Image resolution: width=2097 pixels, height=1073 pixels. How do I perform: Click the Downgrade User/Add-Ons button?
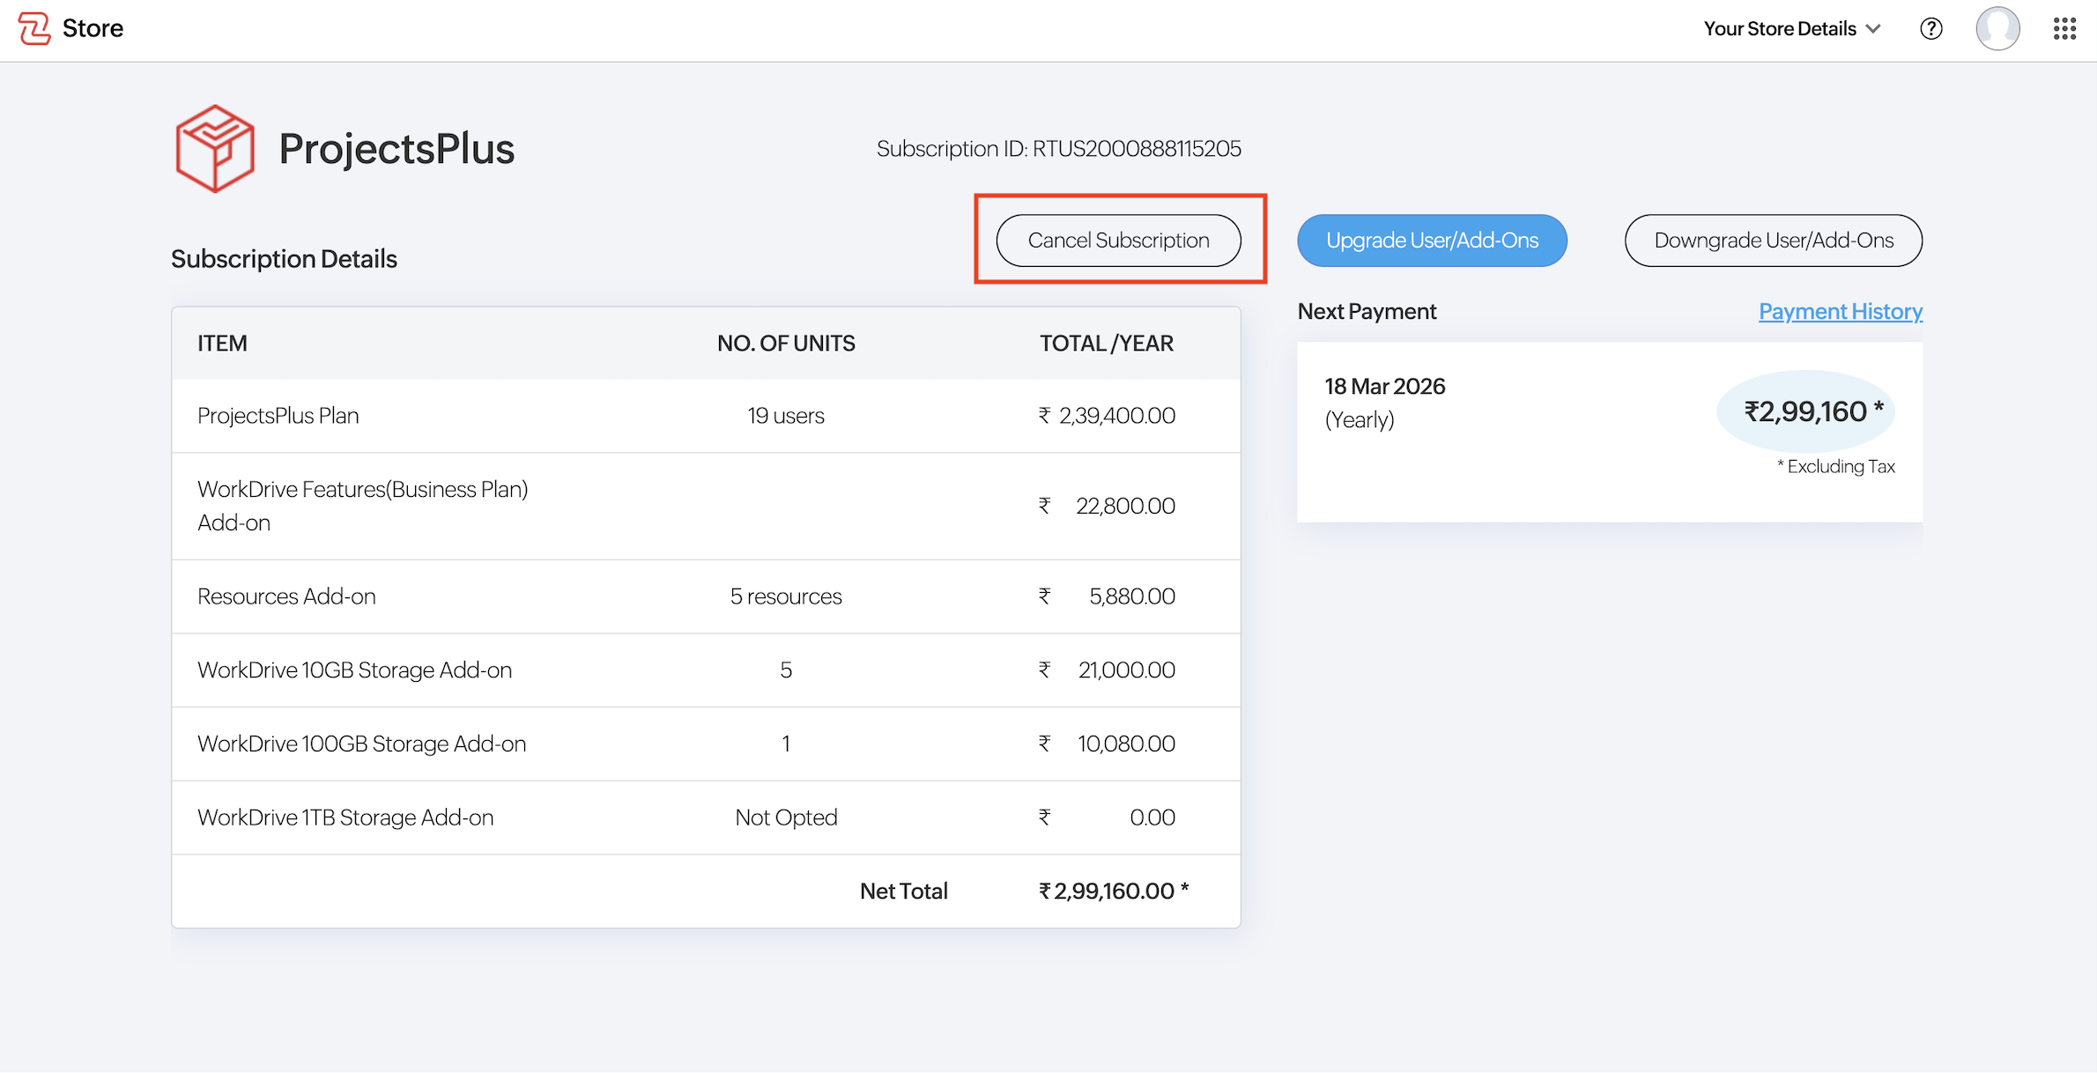tap(1773, 240)
